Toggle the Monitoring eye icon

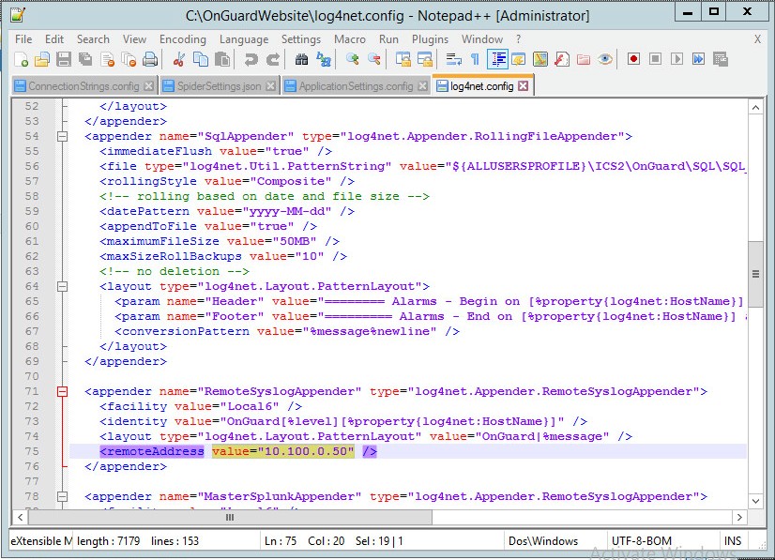point(605,59)
